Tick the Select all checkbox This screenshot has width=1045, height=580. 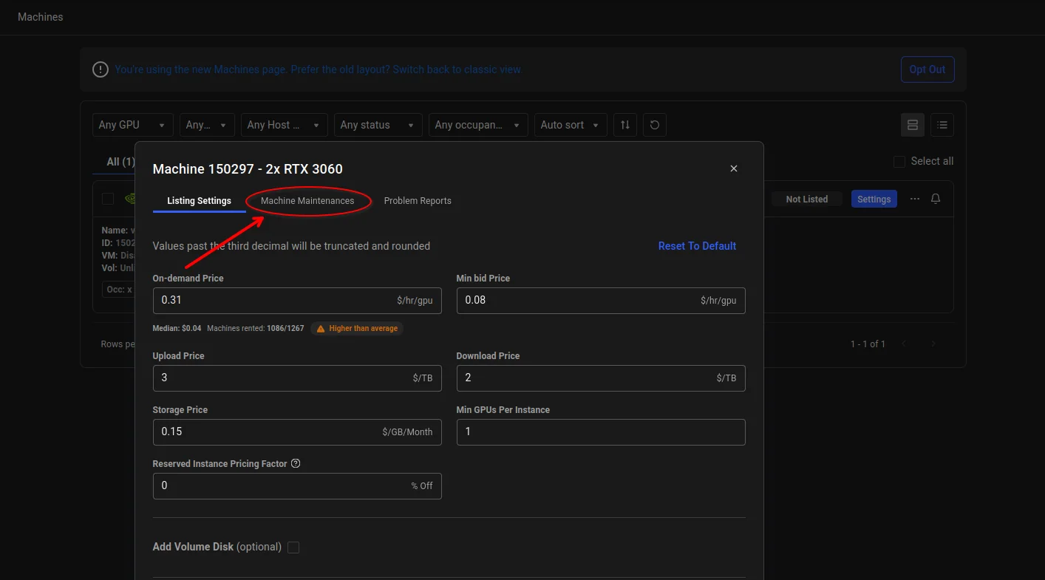coord(899,161)
